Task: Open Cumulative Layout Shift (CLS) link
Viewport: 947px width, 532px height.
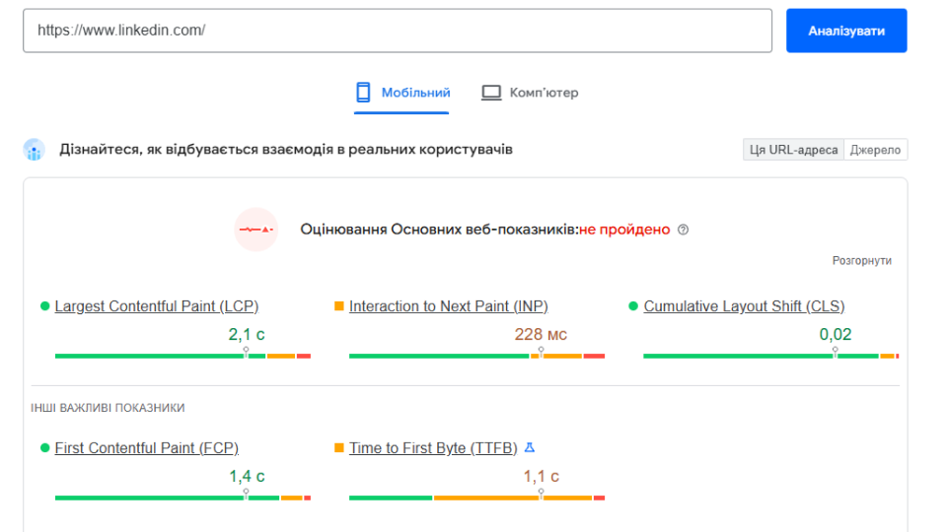Action: point(744,306)
